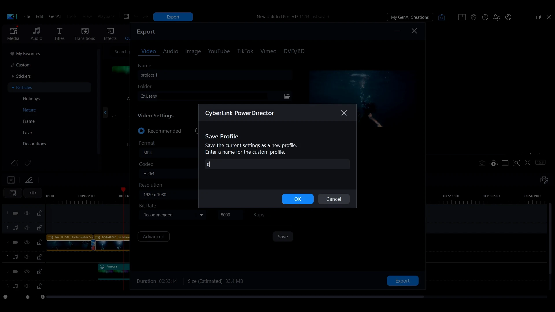Click the add tag icon
555x312 pixels.
point(14,163)
